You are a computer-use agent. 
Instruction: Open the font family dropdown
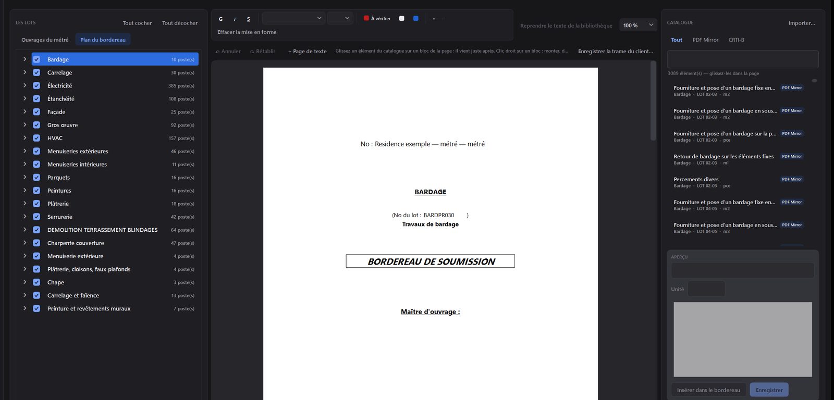coord(293,18)
